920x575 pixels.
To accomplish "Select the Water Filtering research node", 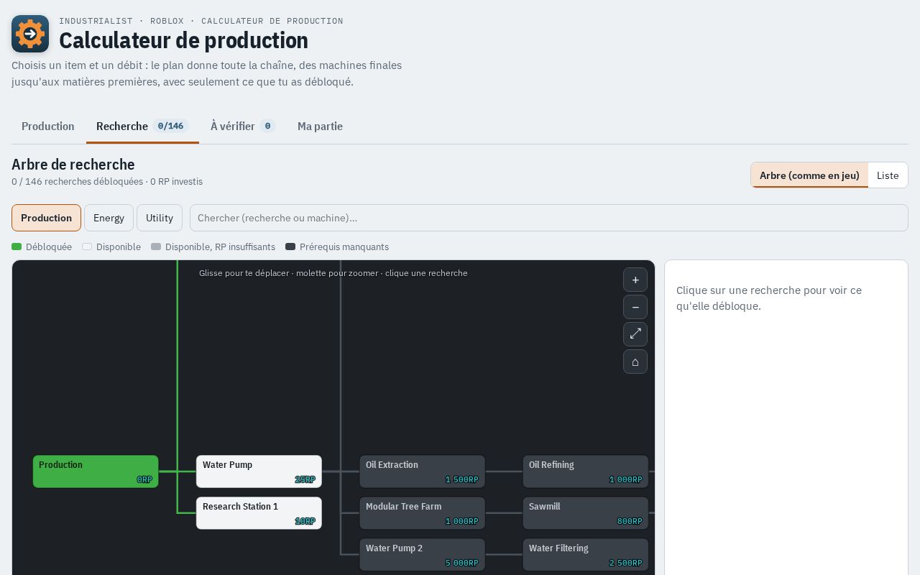I will pos(585,555).
